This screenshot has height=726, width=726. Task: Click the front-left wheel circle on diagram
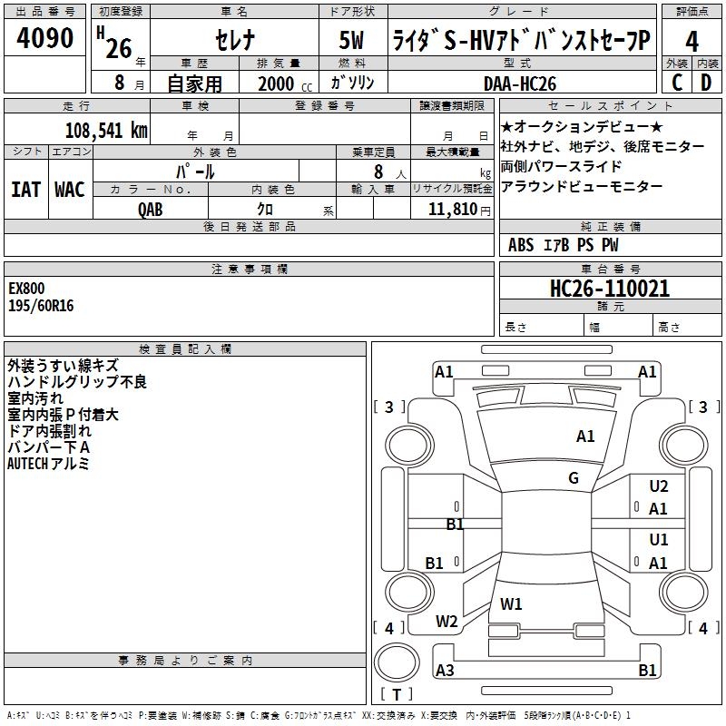(x=409, y=446)
